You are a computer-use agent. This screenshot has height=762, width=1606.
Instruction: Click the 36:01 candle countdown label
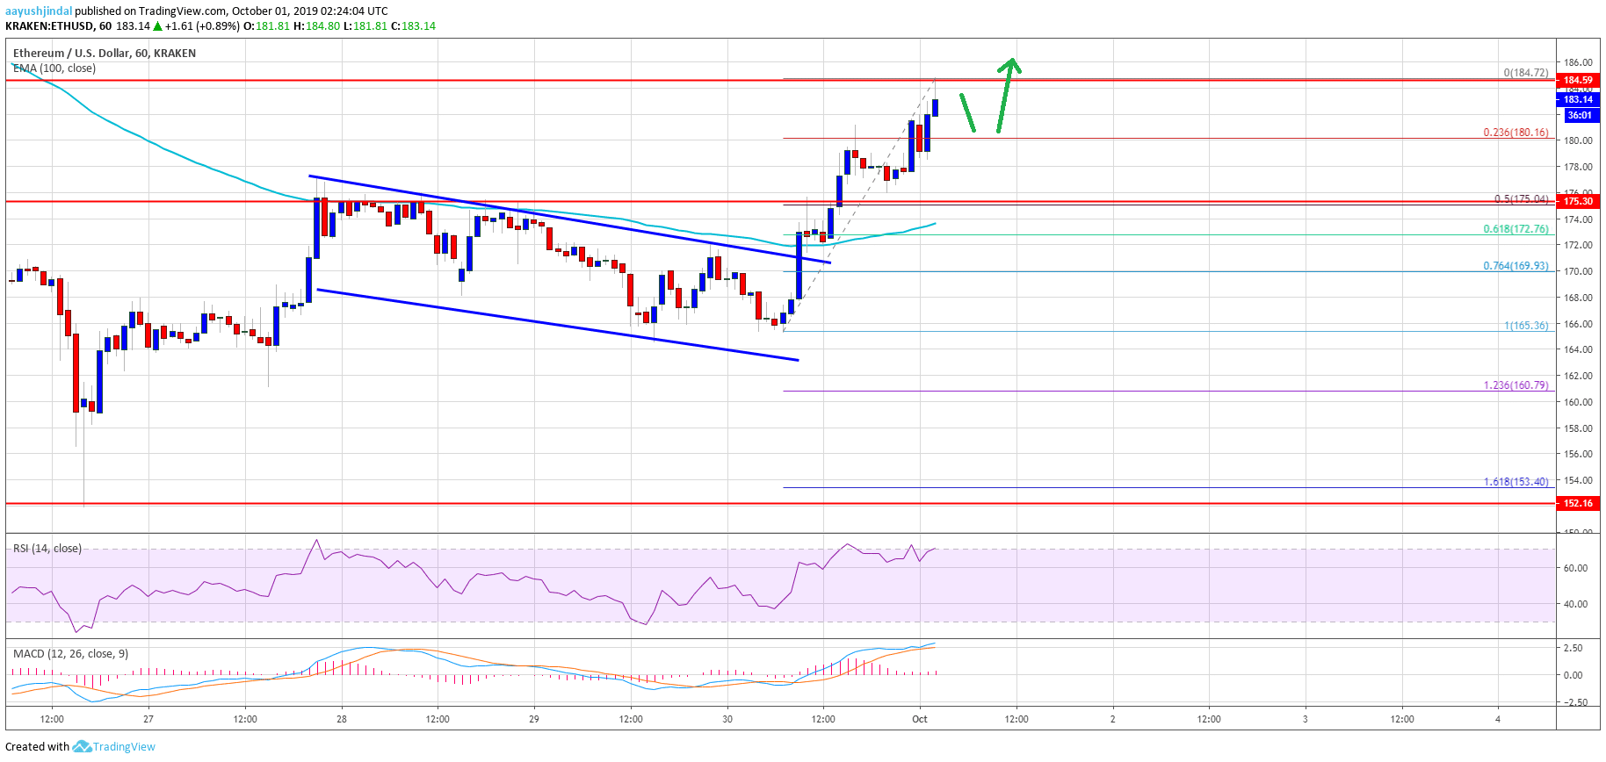(1578, 115)
